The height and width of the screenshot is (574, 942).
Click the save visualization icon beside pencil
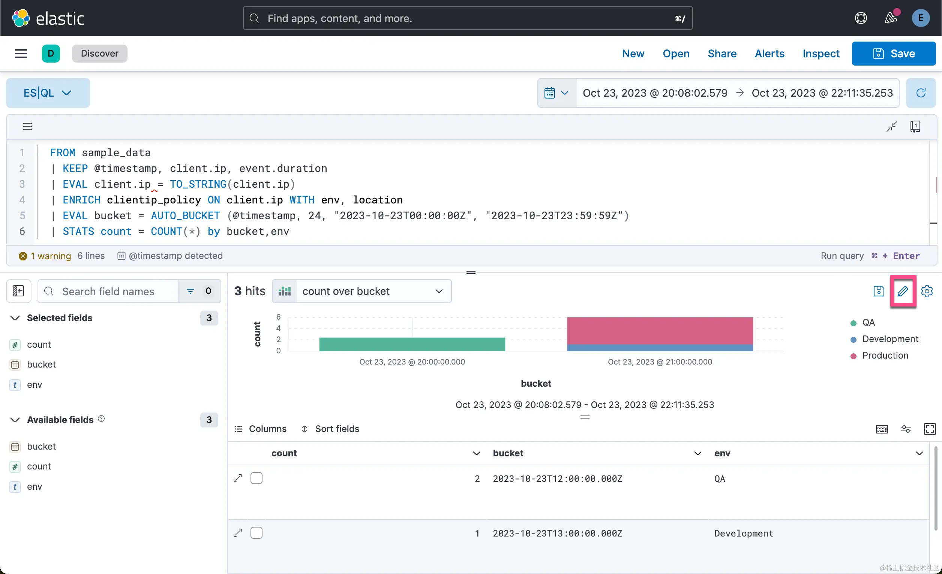click(879, 291)
